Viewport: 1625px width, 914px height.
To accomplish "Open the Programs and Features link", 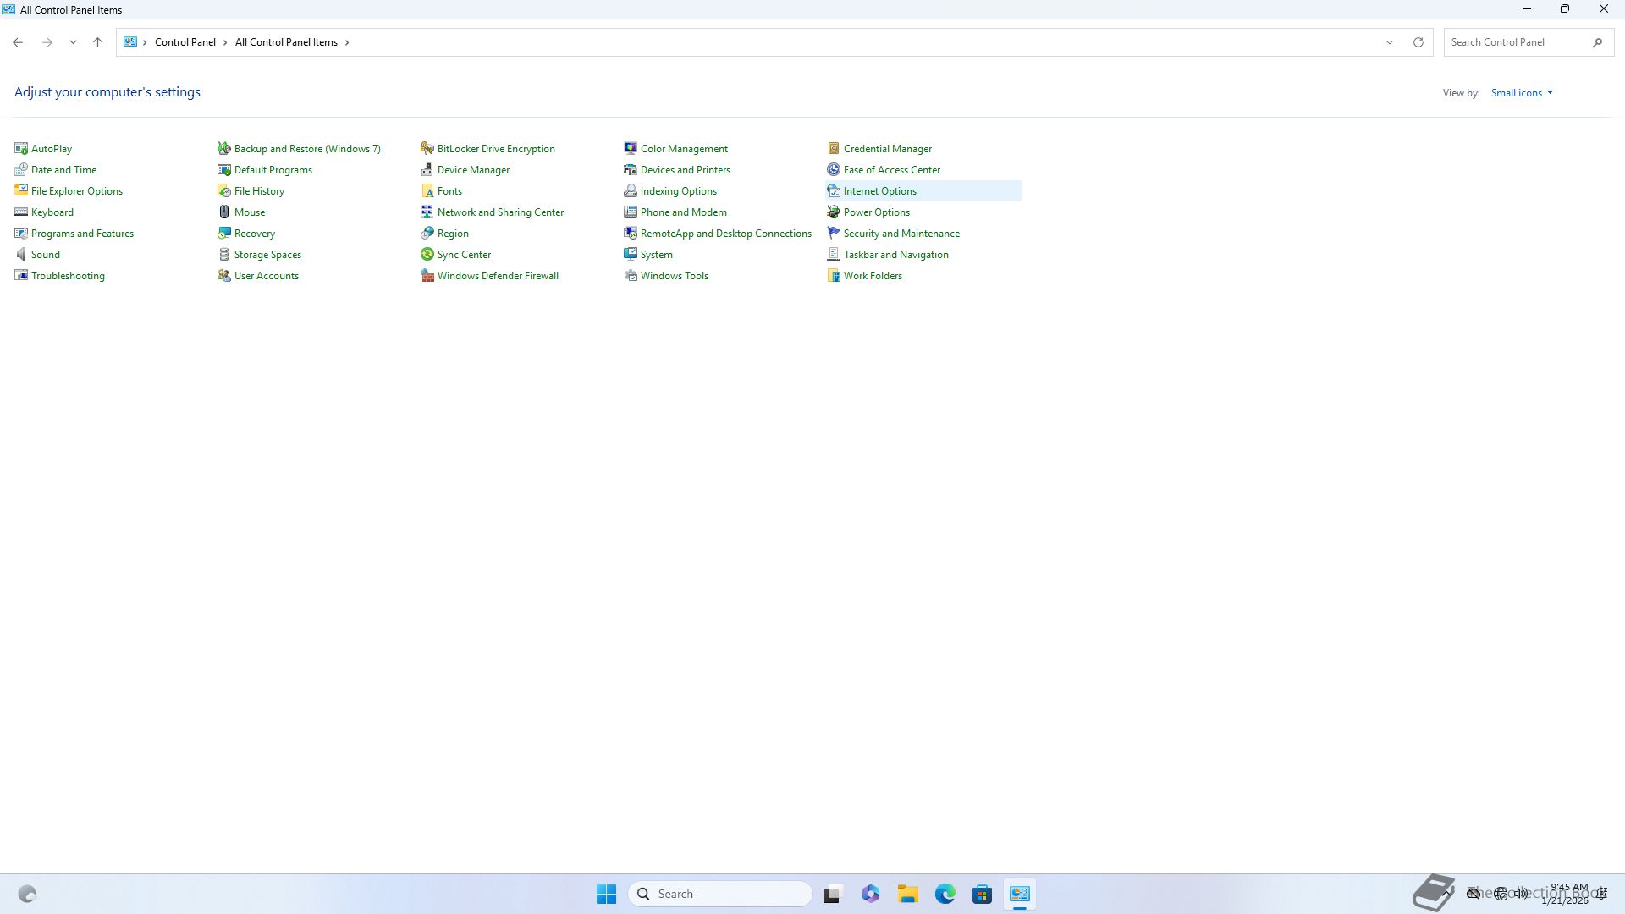I will (82, 234).
